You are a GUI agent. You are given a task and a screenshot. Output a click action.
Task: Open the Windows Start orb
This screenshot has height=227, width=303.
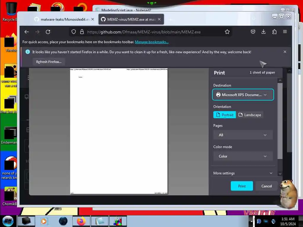[x=8, y=221]
